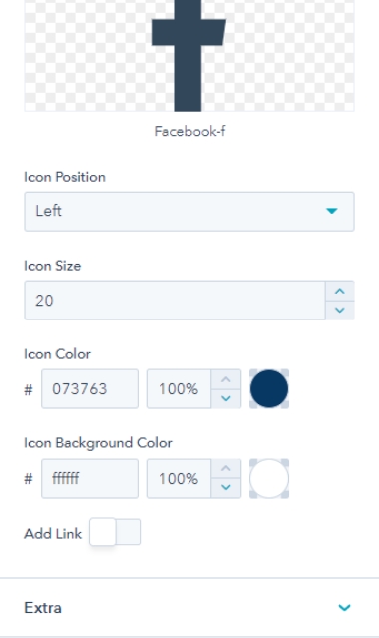379x638 pixels.
Task: Click the Icon Position dropdown arrow
Action: point(332,211)
